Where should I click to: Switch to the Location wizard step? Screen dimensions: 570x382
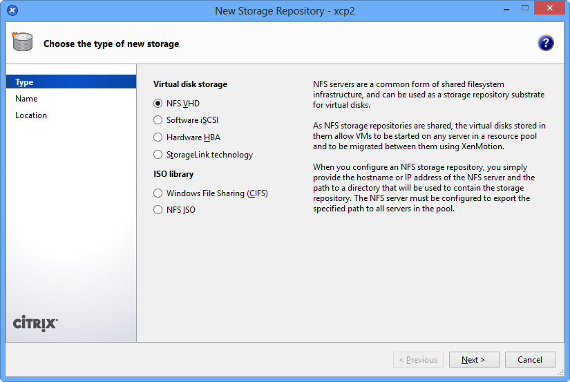31,115
